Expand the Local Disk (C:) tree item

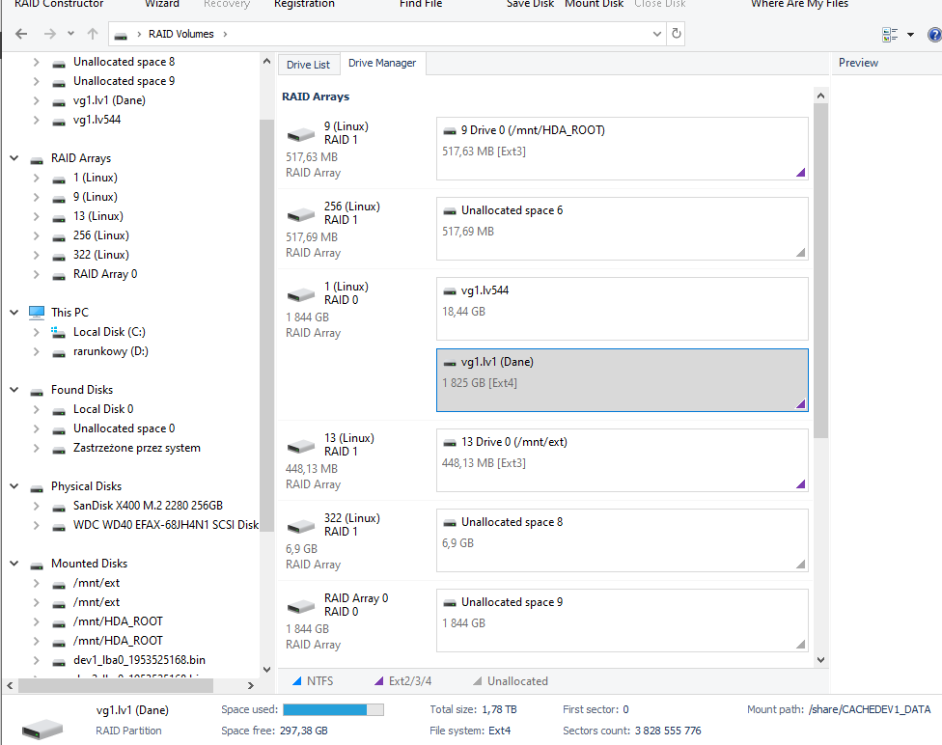(36, 332)
